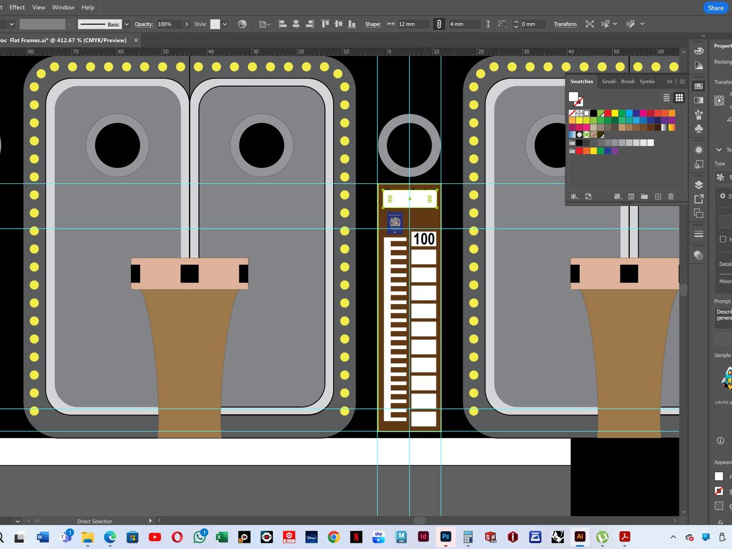732x549 pixels.
Task: Tick the checkbox in Properties panel
Action: pos(723,239)
